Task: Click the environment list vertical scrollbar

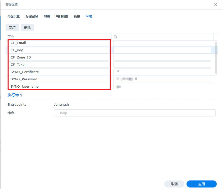Action: point(216,58)
